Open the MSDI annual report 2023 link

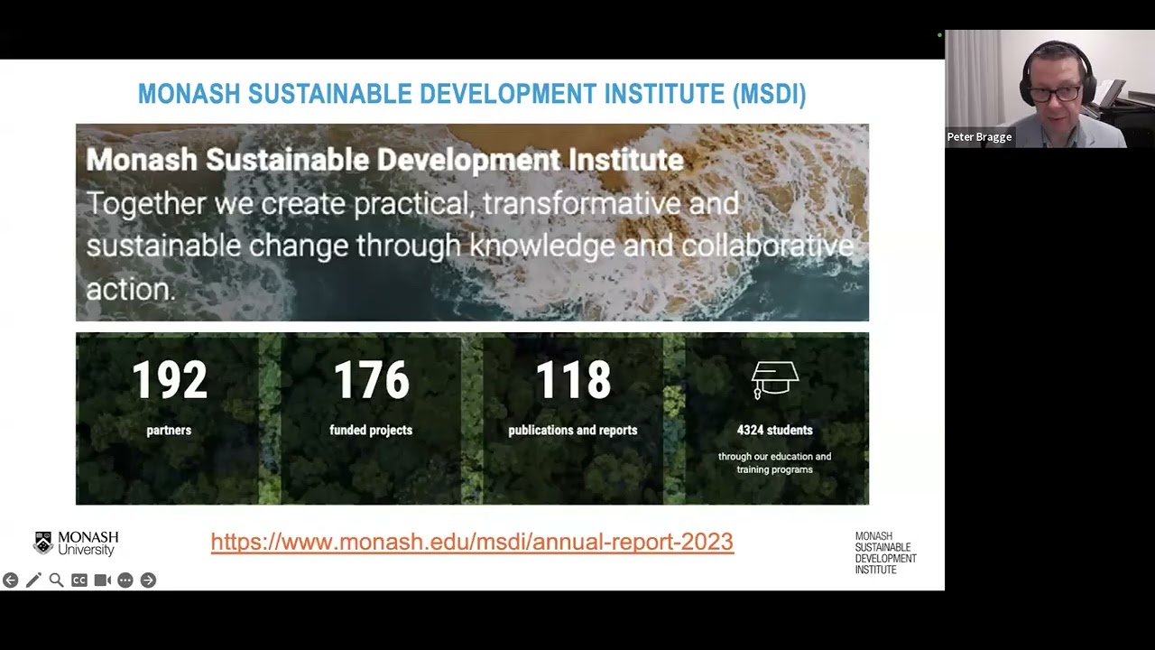tap(472, 542)
